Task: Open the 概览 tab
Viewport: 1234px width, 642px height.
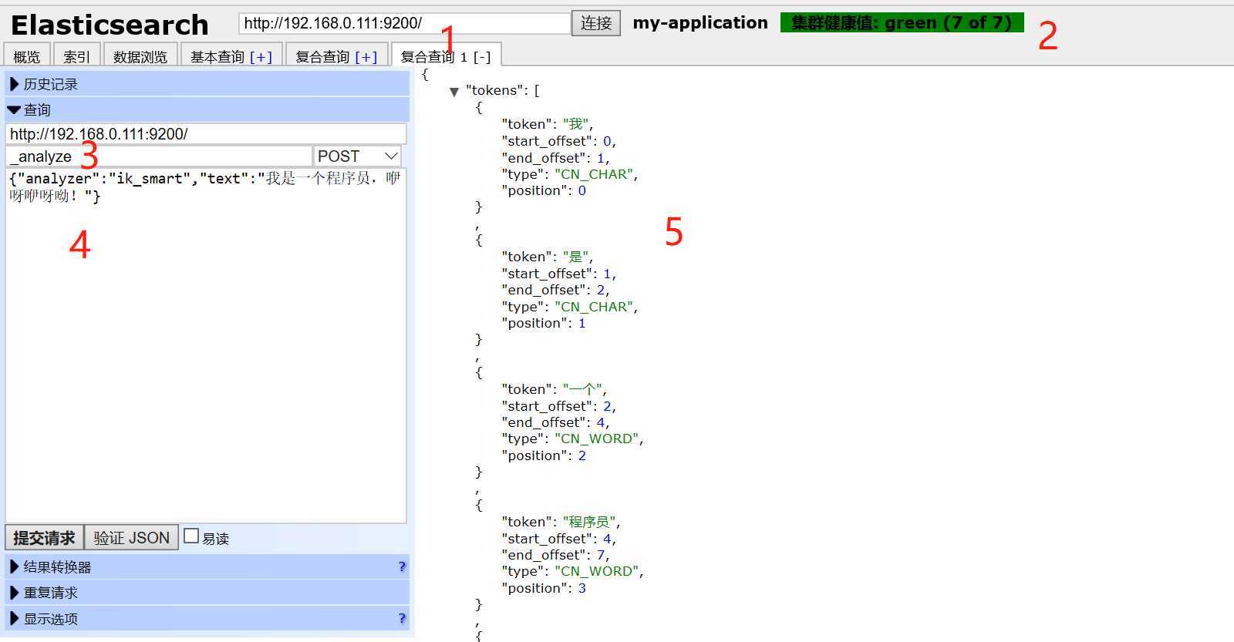Action: pos(27,56)
